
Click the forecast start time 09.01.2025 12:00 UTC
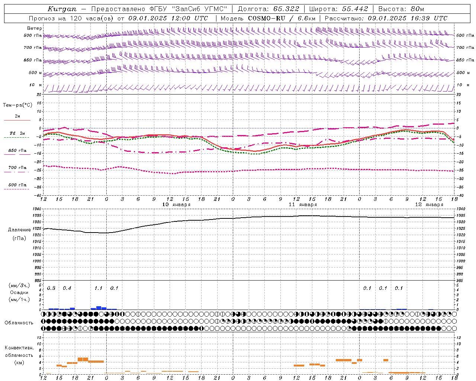point(168,18)
